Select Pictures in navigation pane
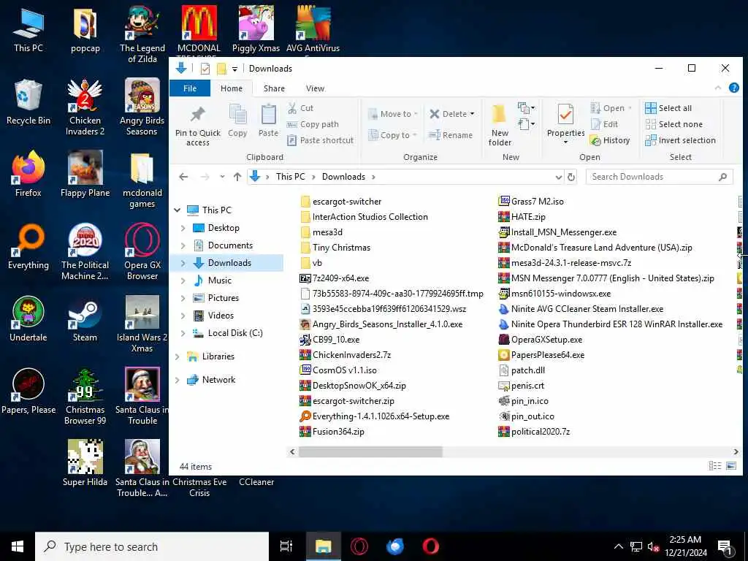The height and width of the screenshot is (561, 748). click(x=223, y=298)
